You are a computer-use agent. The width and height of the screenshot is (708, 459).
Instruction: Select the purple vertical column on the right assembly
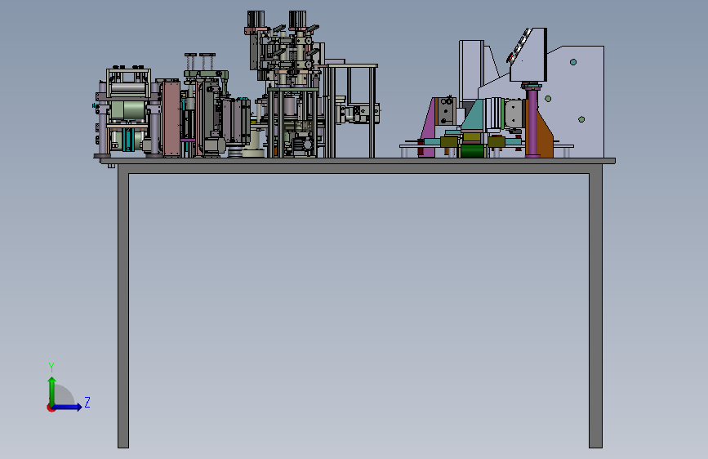point(532,122)
